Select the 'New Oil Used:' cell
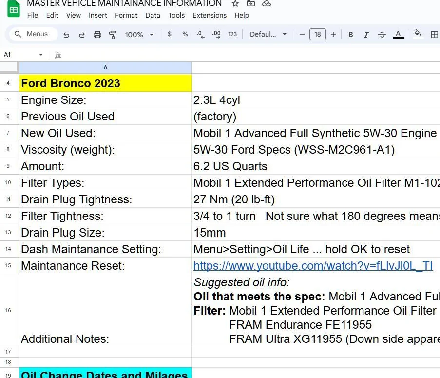Image resolution: width=440 pixels, height=378 pixels. tap(106, 133)
